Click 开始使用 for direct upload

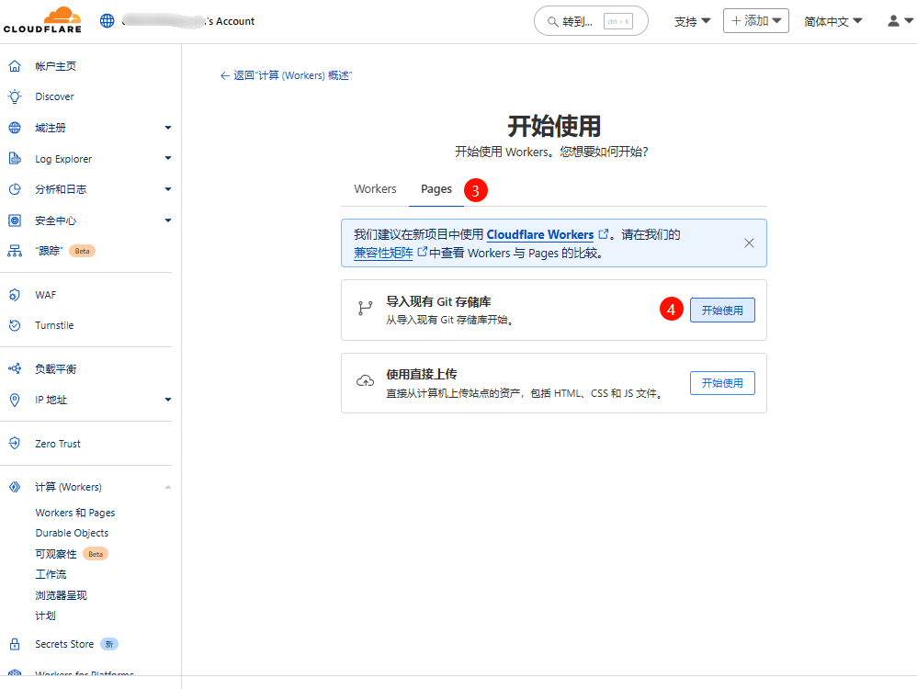(x=722, y=383)
